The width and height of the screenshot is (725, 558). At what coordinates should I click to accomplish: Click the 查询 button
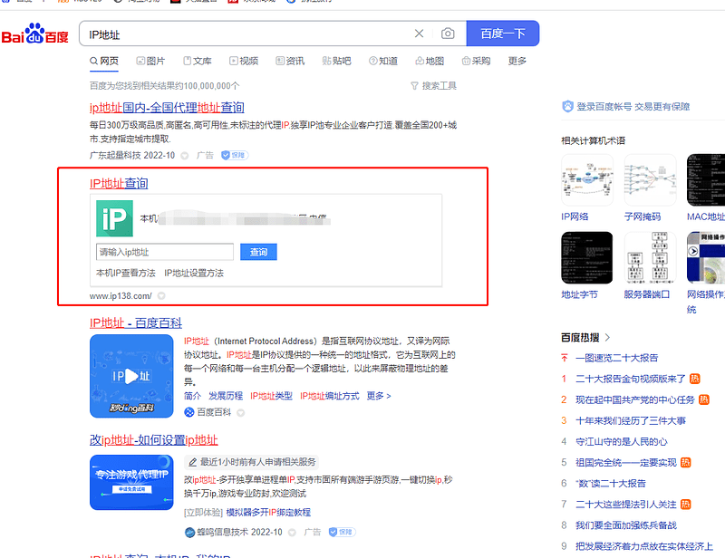(x=258, y=252)
